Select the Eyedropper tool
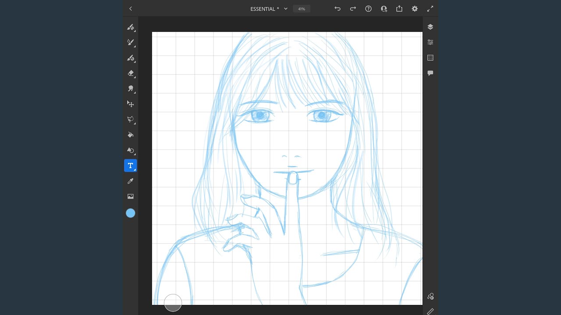Viewport: 561px width, 315px height. pyautogui.click(x=130, y=181)
